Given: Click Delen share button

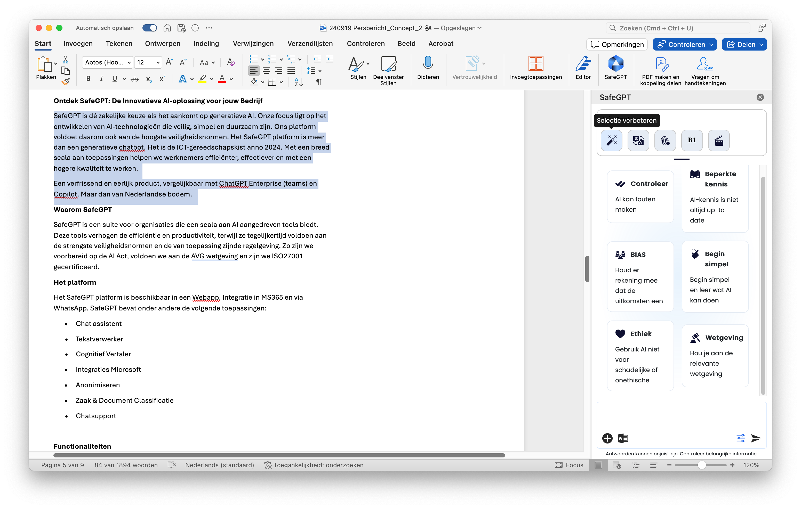Looking at the screenshot, I should point(744,45).
